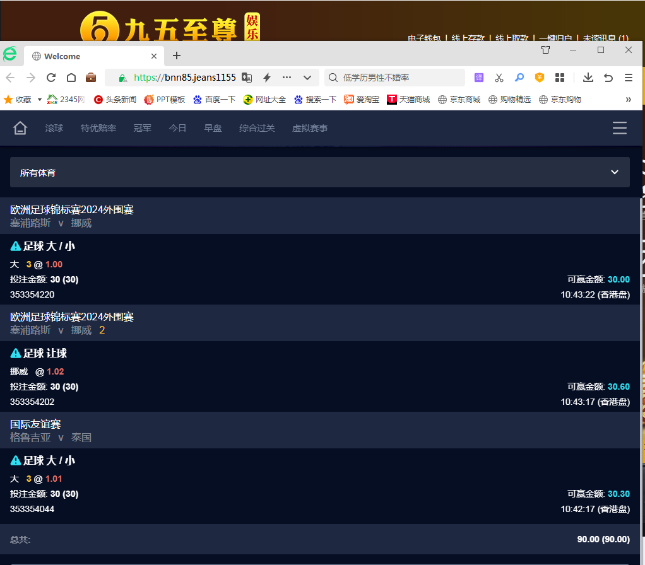Open the browser main menu icon
This screenshot has width=645, height=565.
[629, 78]
